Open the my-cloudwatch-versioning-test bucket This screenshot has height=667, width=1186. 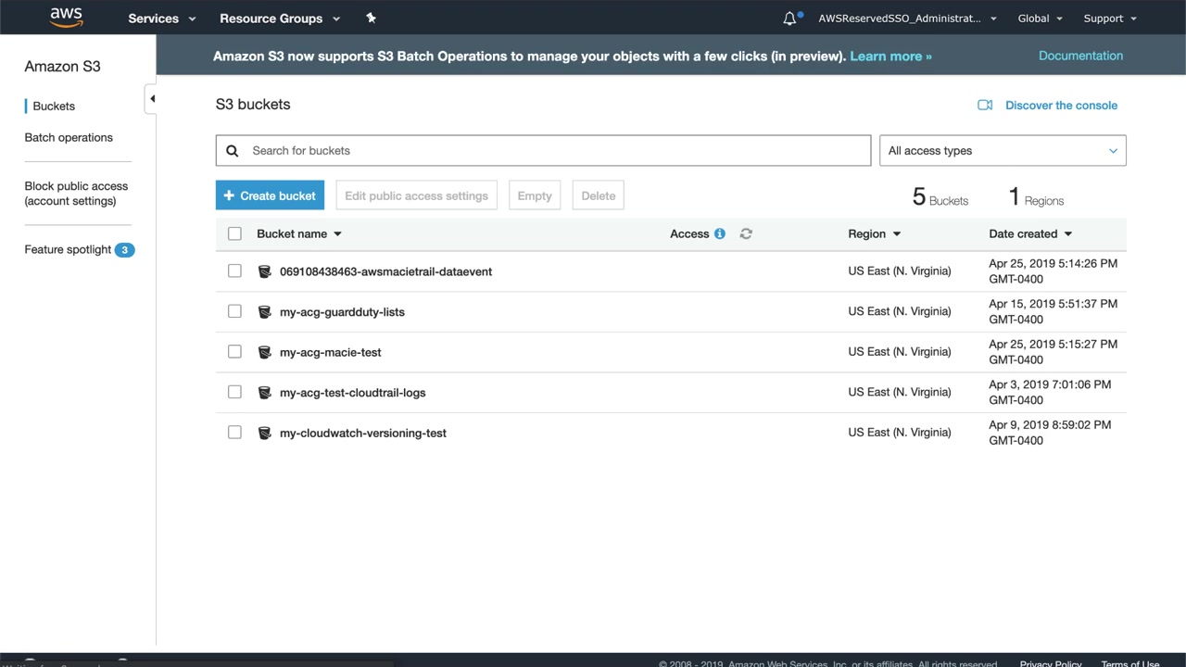(362, 433)
